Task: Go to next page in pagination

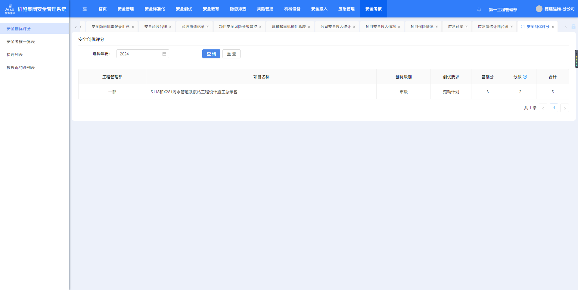Action: tap(564, 108)
